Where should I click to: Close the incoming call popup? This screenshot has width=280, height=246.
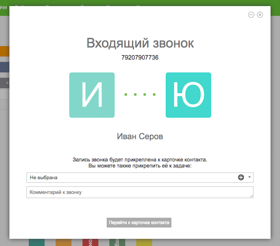pyautogui.click(x=260, y=15)
